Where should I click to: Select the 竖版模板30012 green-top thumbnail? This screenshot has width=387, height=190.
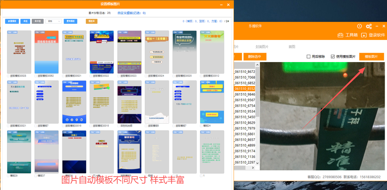(x=212, y=52)
